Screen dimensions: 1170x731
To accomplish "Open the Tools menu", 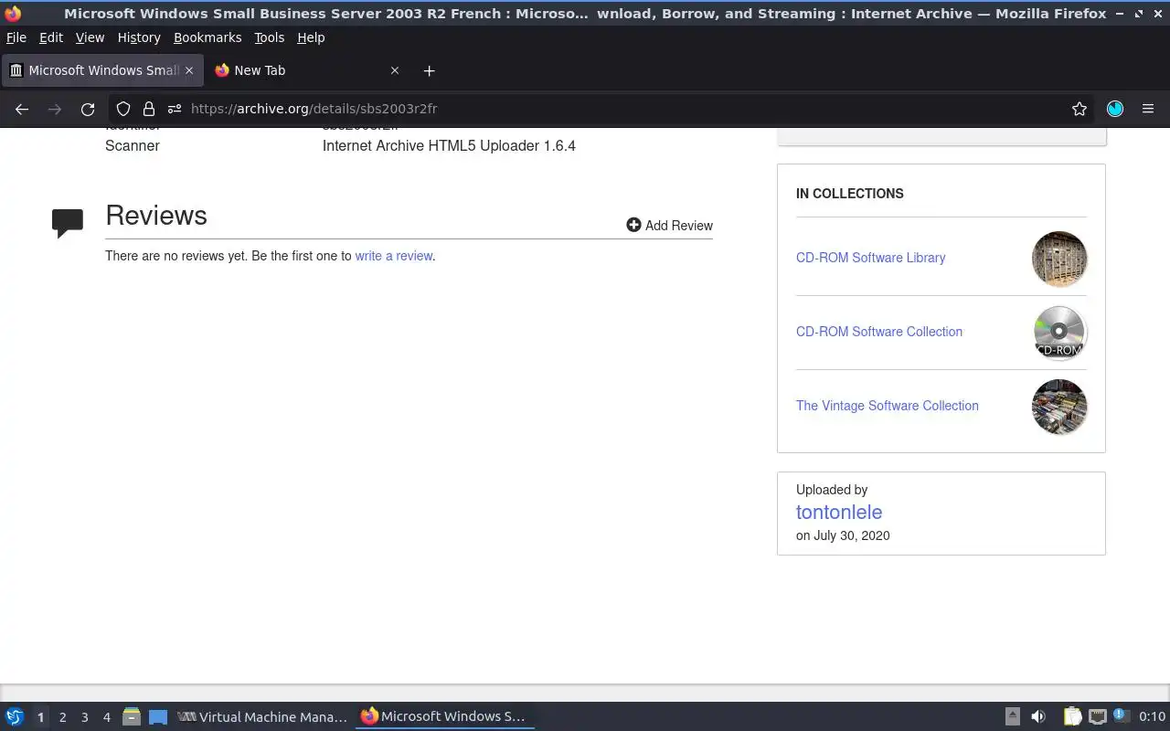I will (270, 37).
